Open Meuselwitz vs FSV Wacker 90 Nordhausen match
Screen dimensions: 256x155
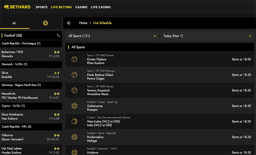31,96
